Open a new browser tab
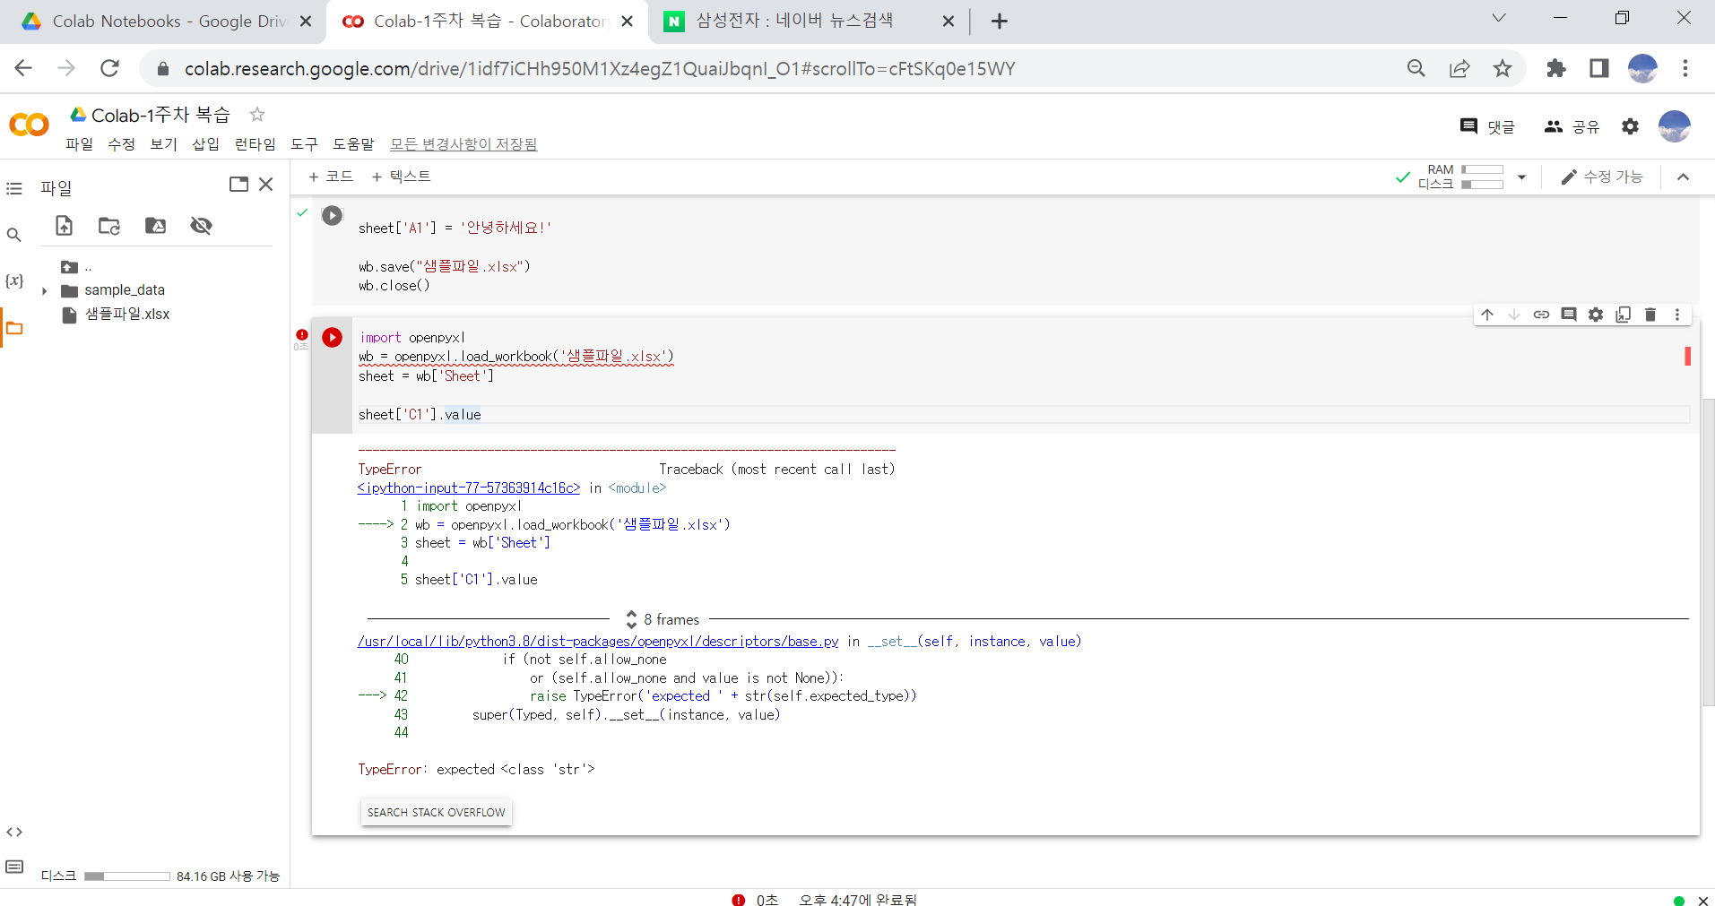 click(1000, 22)
